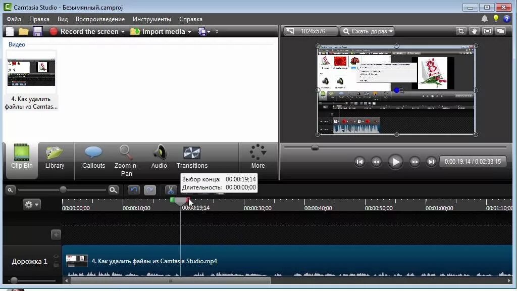The image size is (517, 291).
Task: Open toolbar options chevron beside Produce icon
Action: (x=217, y=32)
